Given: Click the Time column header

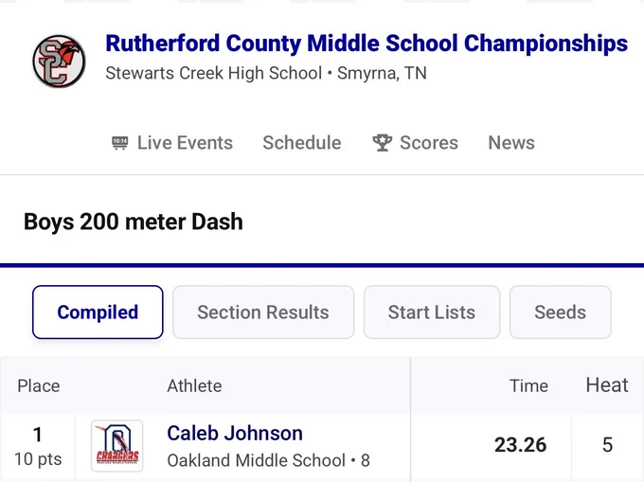Looking at the screenshot, I should 528,386.
